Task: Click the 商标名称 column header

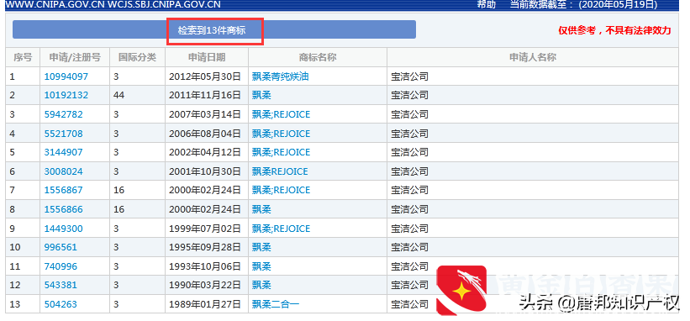Action: coord(318,57)
